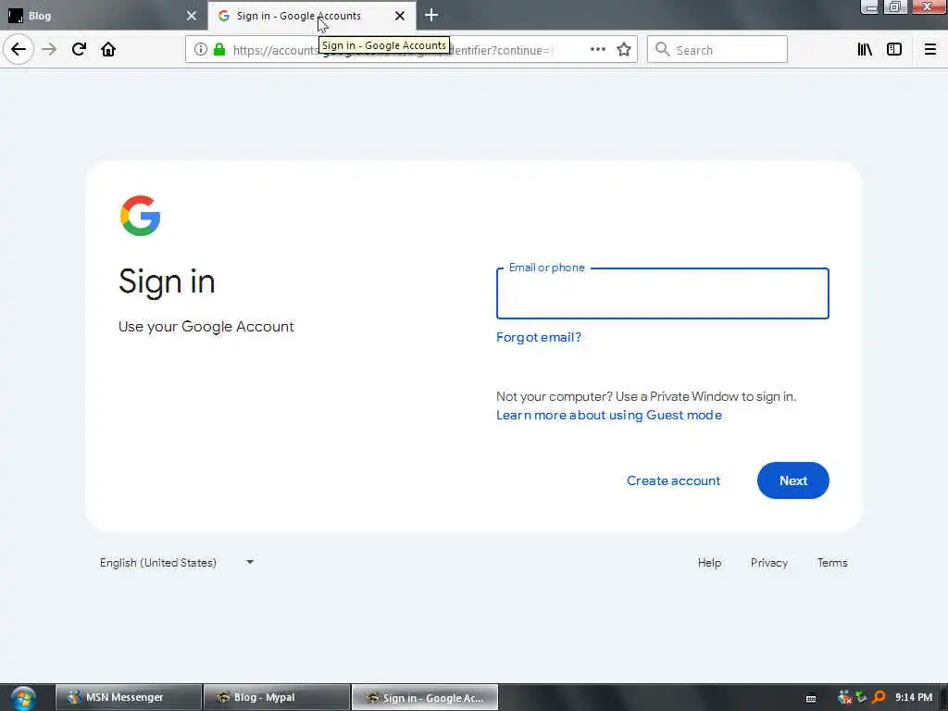Viewport: 948px width, 711px height.
Task: Select the Sign in - Google Accounts tab
Action: 312,16
